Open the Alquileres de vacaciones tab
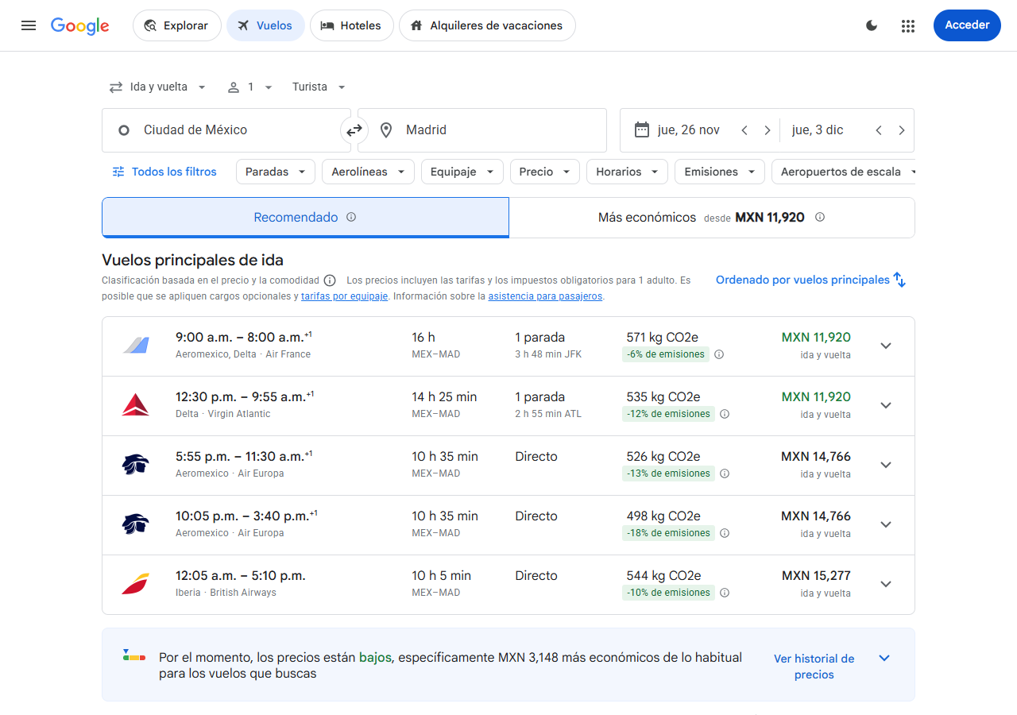Screen dimensions: 1017x715 click(487, 25)
